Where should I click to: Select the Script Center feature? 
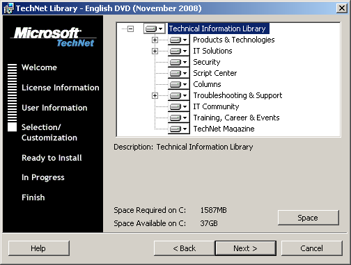click(x=215, y=73)
